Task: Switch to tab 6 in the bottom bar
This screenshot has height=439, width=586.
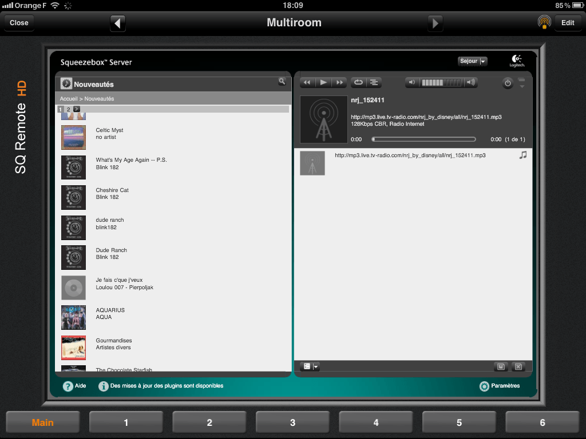Action: (x=543, y=422)
